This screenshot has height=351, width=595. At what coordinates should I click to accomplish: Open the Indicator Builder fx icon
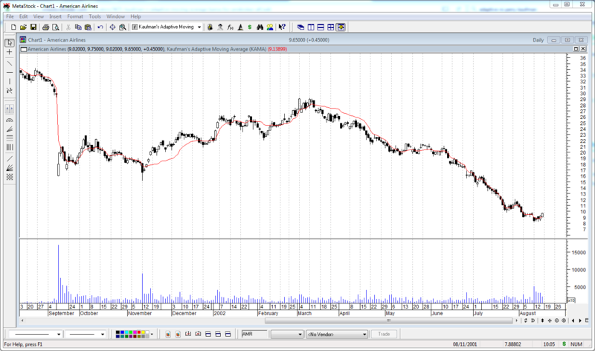230,27
